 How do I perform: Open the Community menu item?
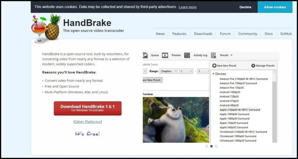coord(248,34)
